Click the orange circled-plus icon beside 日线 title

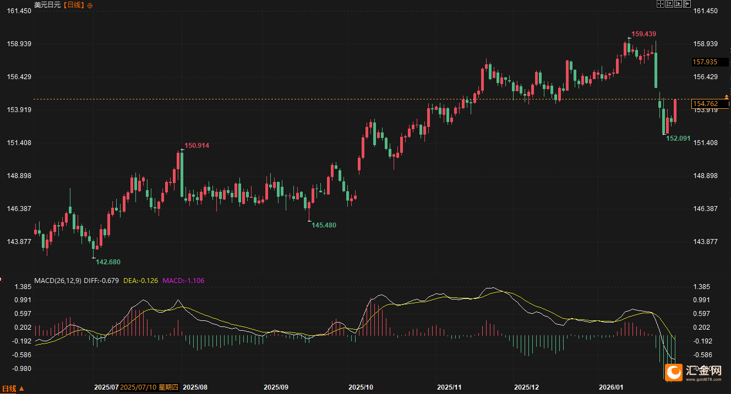point(90,5)
